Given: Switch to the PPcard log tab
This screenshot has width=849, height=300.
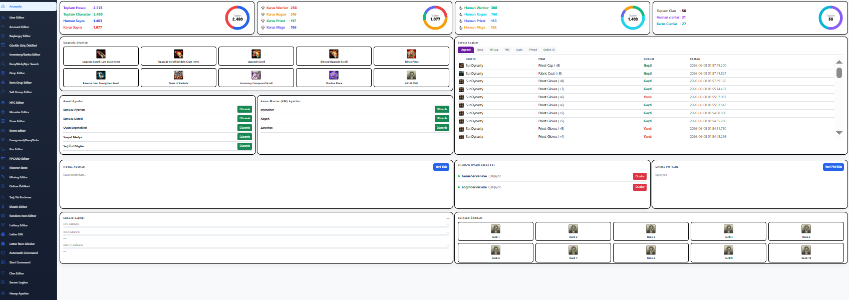Looking at the screenshot, I should click(x=533, y=50).
